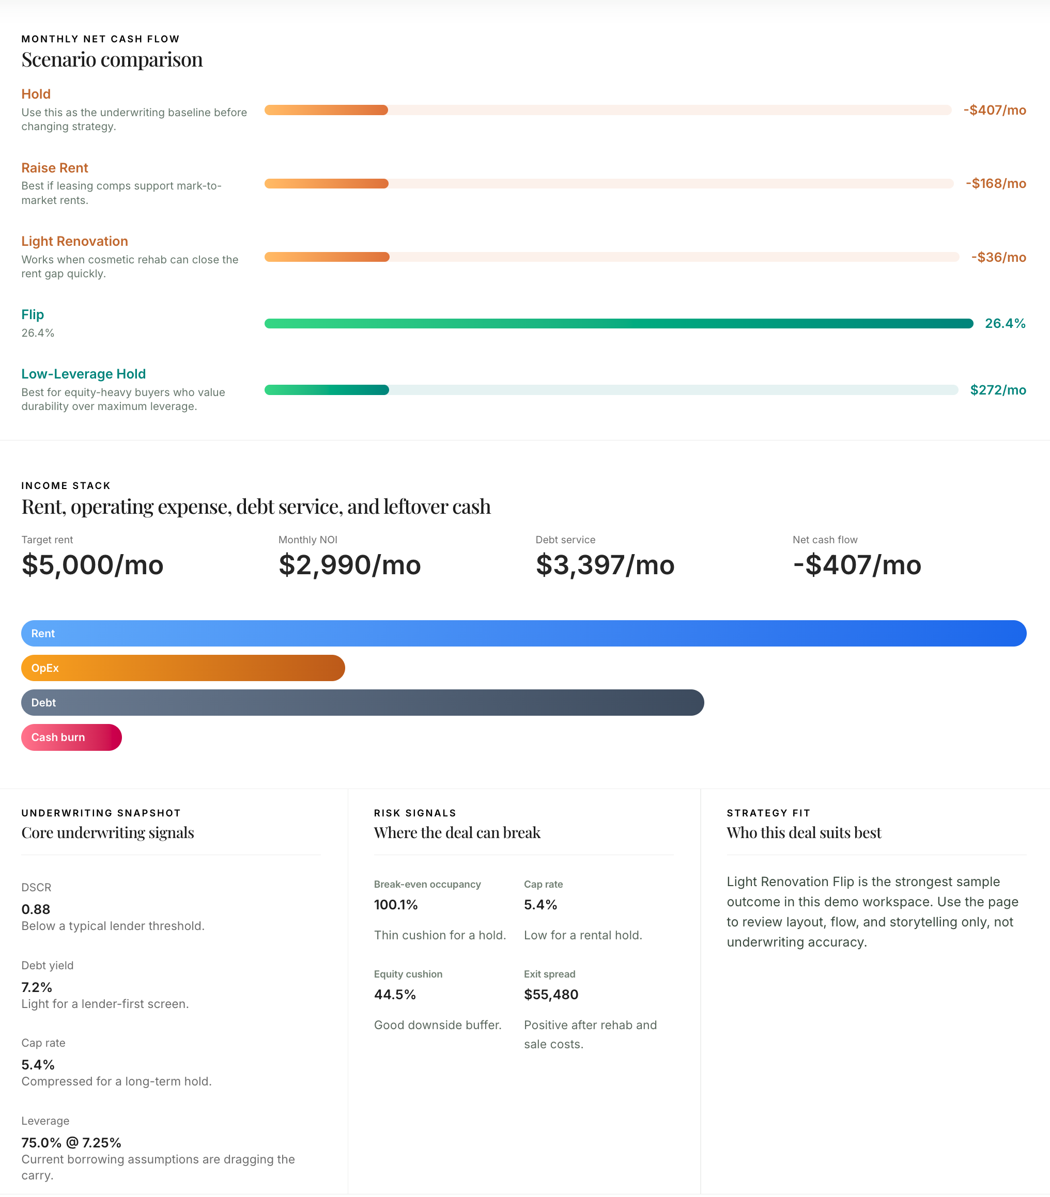The height and width of the screenshot is (1197, 1050).
Task: Click the Target rent $5,000/mo metric
Action: [92, 564]
